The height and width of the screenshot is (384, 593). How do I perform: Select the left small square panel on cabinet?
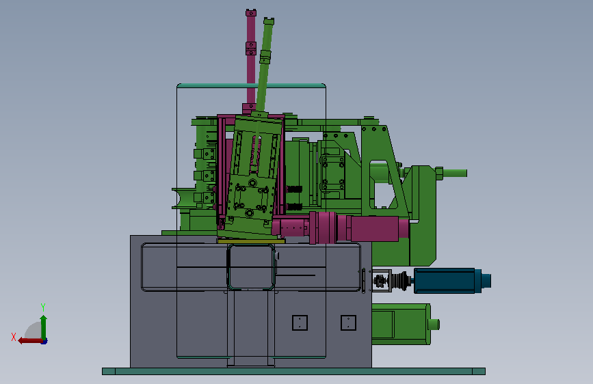pyautogui.click(x=300, y=323)
